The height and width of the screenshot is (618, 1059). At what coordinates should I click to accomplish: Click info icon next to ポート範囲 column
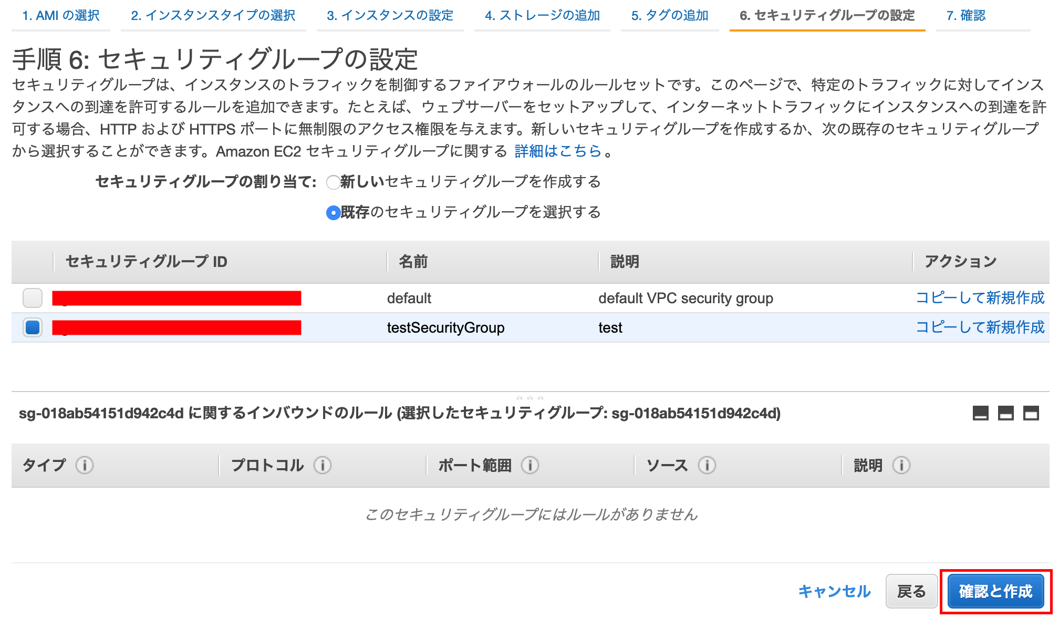pyautogui.click(x=529, y=465)
